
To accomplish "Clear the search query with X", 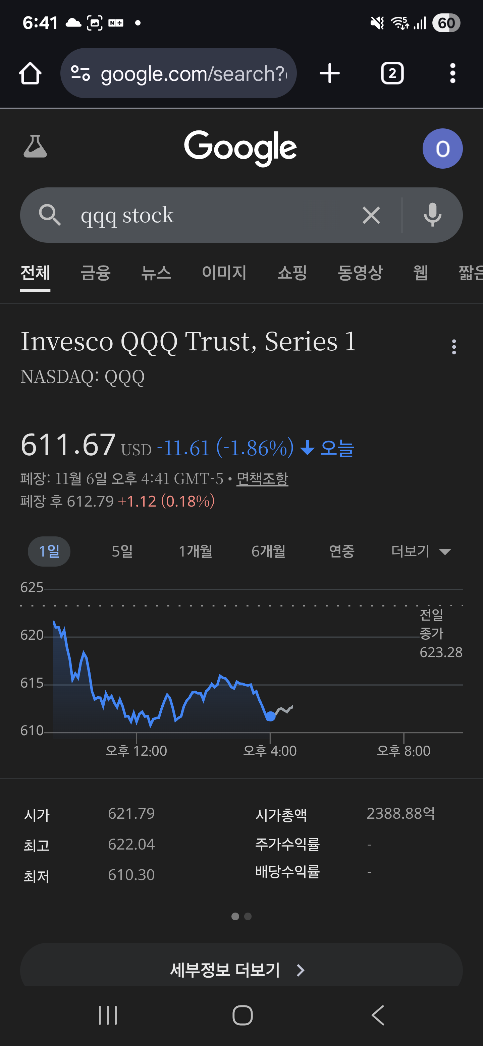I will point(371,215).
